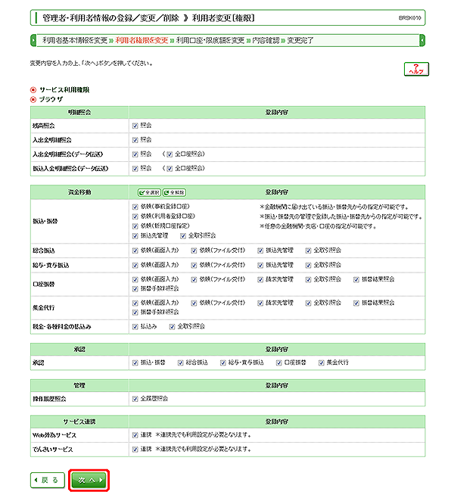454x498 pixels.
Task: Toggle 全履歴照会 in 操作履歴照会 row
Action: (135, 399)
